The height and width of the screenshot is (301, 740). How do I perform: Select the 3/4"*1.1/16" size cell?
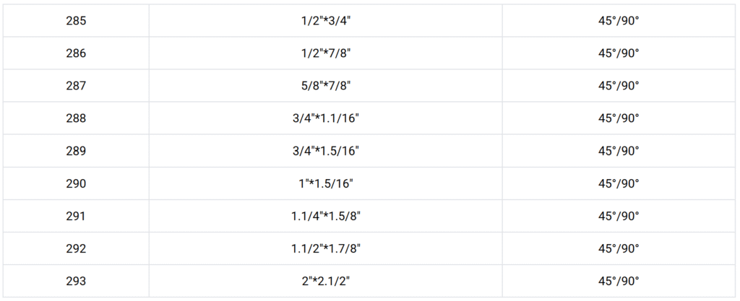click(x=326, y=118)
